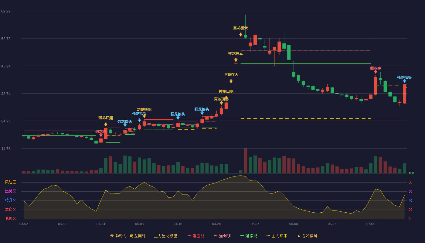
Task: Toggle the 龙吟信号 legend series
Action: point(307,236)
